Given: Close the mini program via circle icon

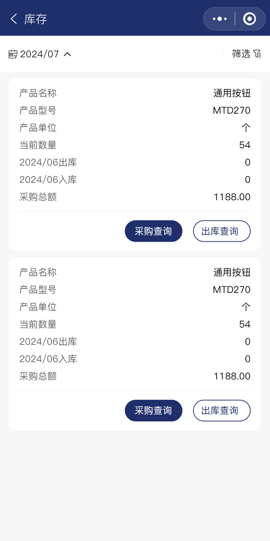Looking at the screenshot, I should (x=249, y=19).
